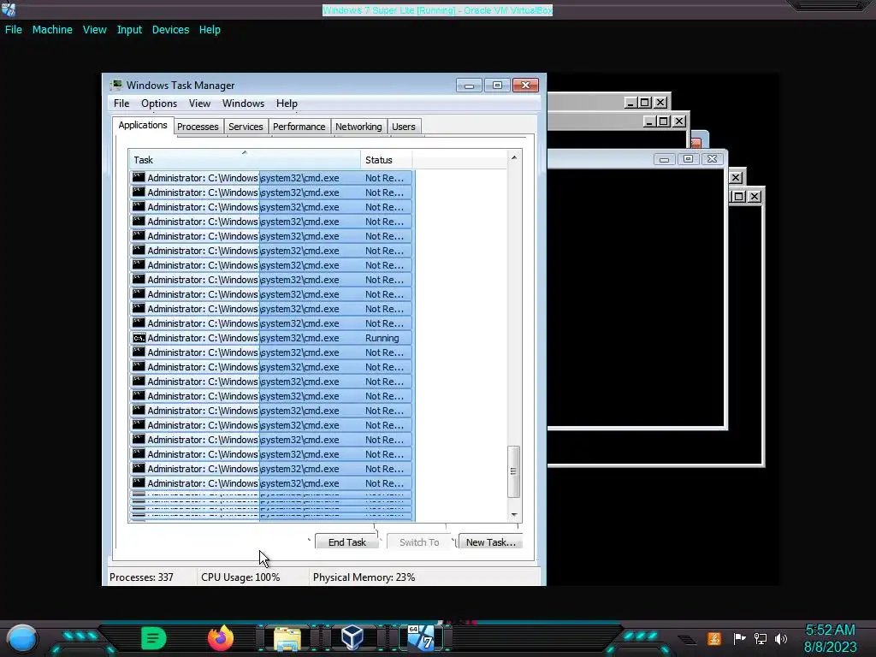This screenshot has height=657, width=876.
Task: Open the VirtualBox Help menu
Action: (x=210, y=30)
